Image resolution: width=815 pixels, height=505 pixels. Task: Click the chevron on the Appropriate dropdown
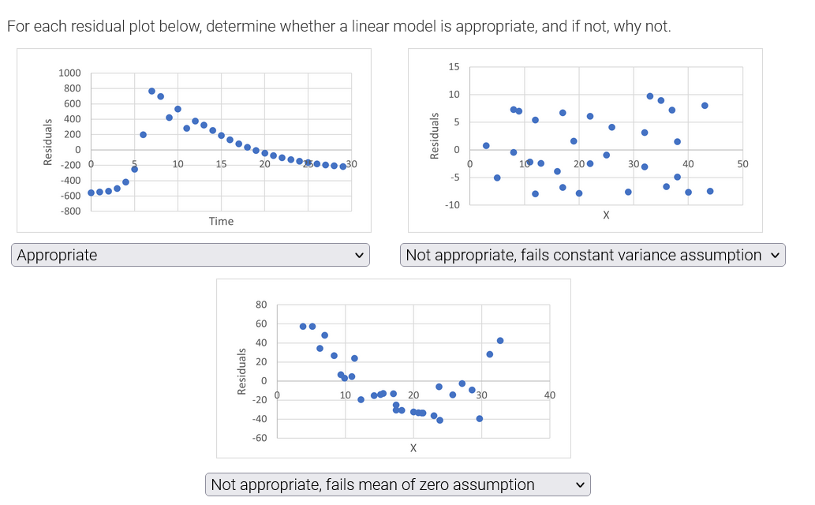pyautogui.click(x=359, y=255)
